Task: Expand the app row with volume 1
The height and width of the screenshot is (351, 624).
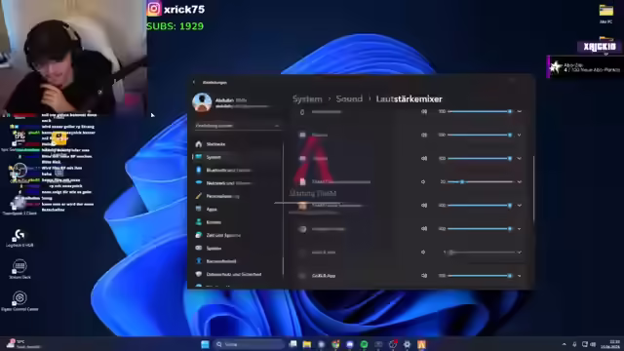Action: 520,253
